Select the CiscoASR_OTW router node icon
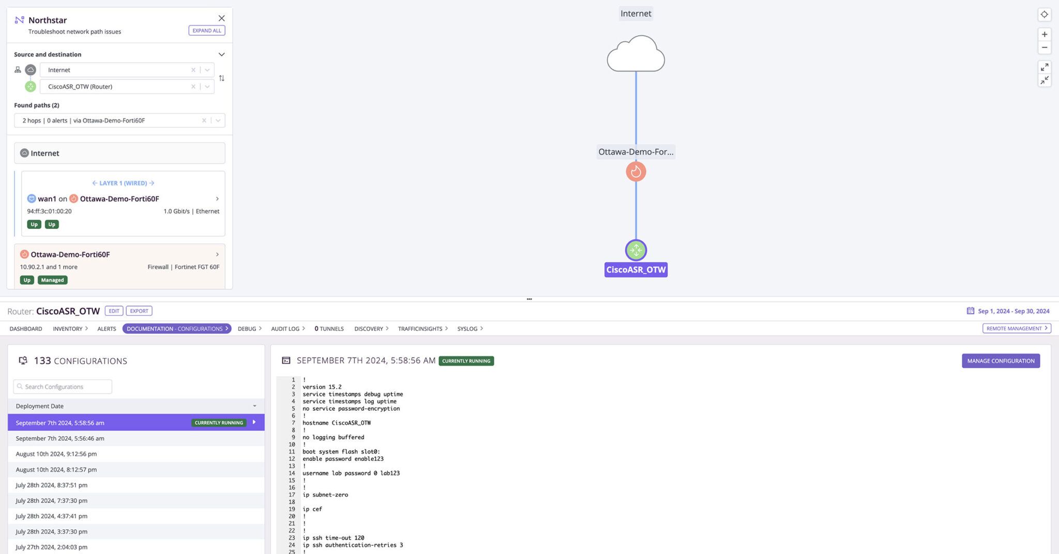This screenshot has width=1059, height=554. pyautogui.click(x=636, y=250)
